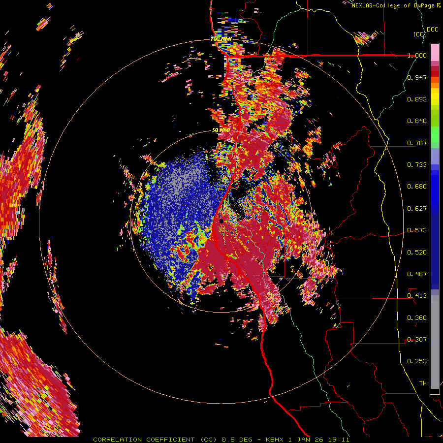Image resolution: width=443 pixels, height=443 pixels.
Task: Select the 0.787 scale label
Action: [x=417, y=143]
